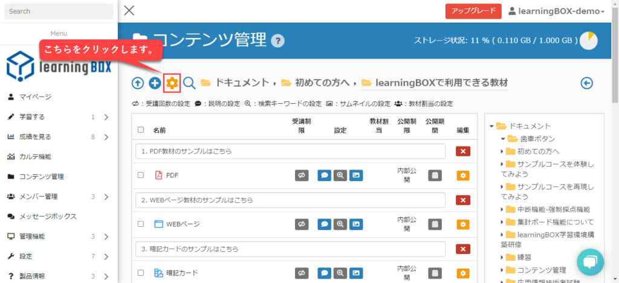Click the orange gear icon in the toolbar
This screenshot has width=619, height=283.
point(172,83)
